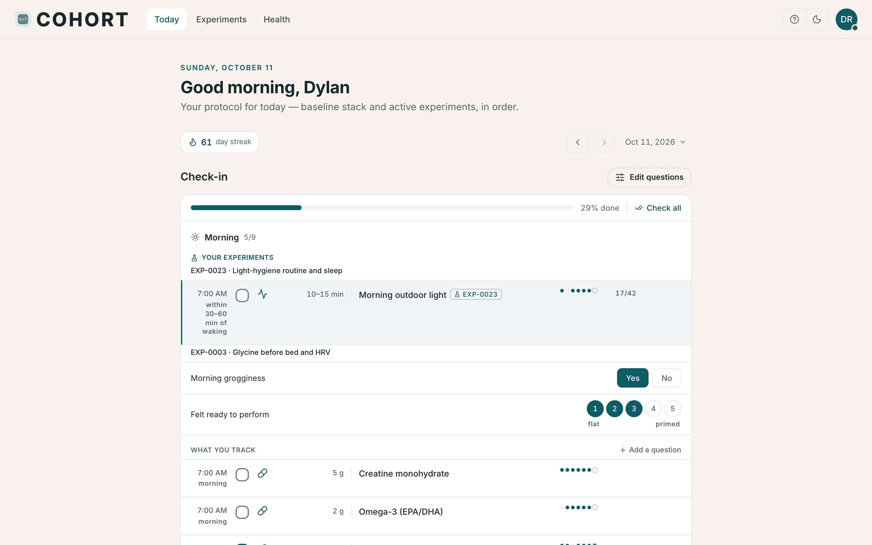Click the streak dots for Creatine monohydrate

[578, 470]
